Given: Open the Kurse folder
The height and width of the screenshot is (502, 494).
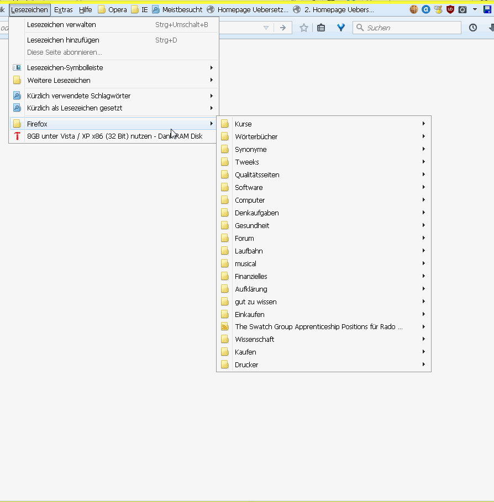Looking at the screenshot, I should click(x=324, y=124).
